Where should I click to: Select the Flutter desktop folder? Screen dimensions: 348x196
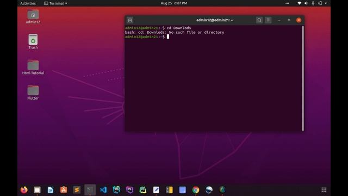33,93
